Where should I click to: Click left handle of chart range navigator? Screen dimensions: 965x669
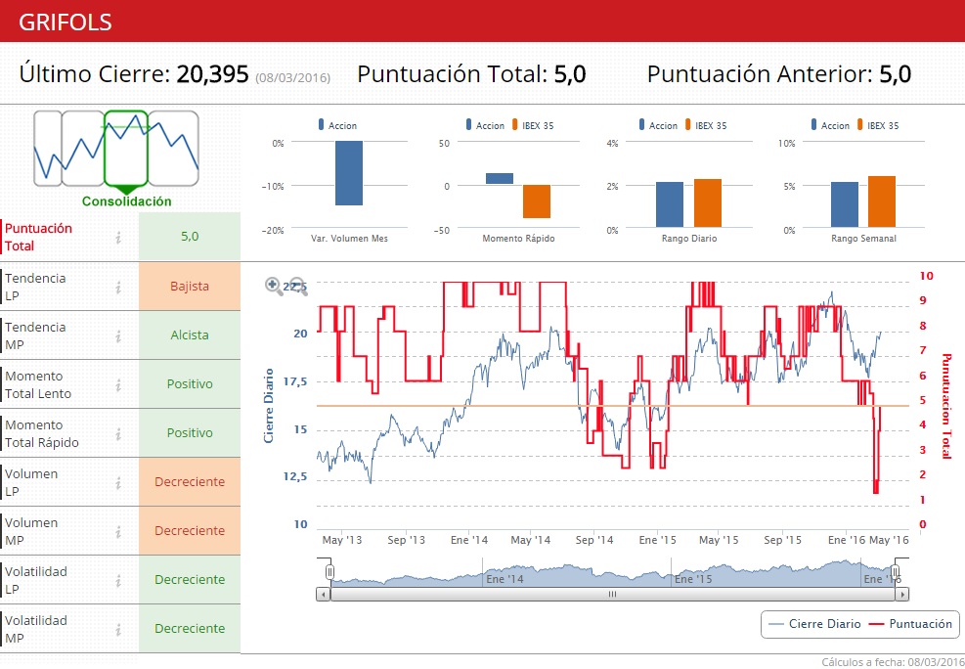329,572
